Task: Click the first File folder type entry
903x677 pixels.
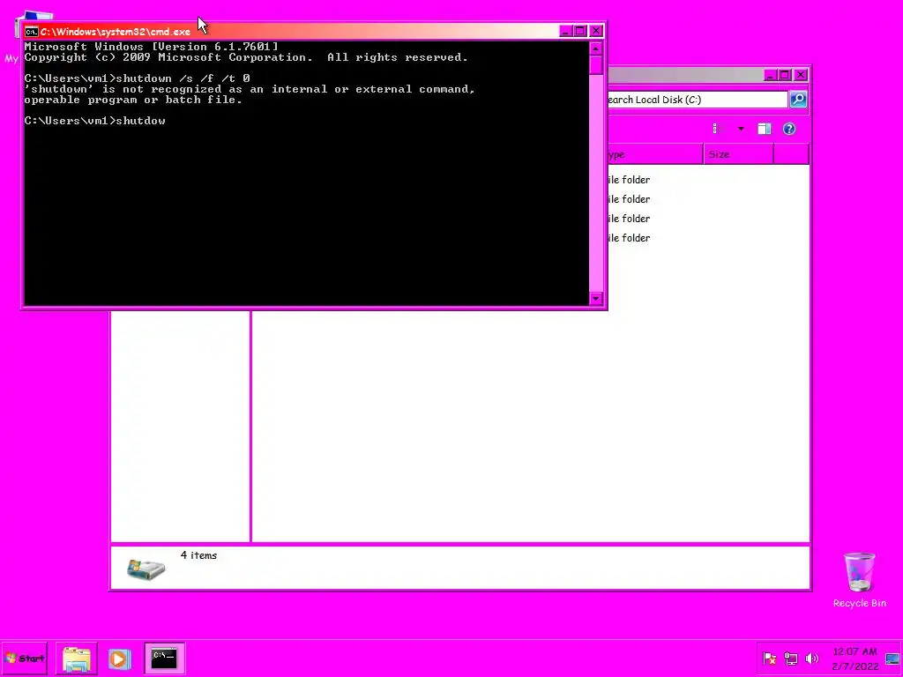Action: tap(629, 180)
